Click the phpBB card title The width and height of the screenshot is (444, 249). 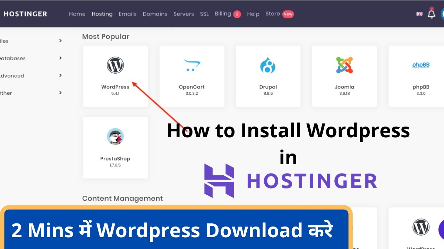(421, 87)
